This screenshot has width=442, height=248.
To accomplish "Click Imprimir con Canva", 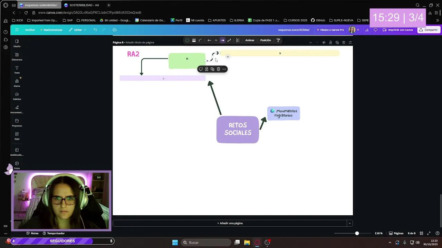I will (x=398, y=30).
